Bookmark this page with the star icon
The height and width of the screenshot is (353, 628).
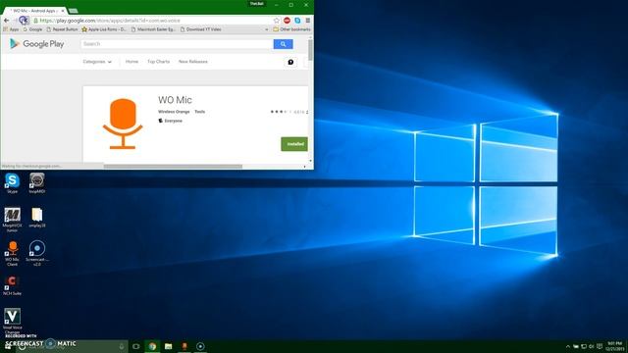click(x=277, y=21)
